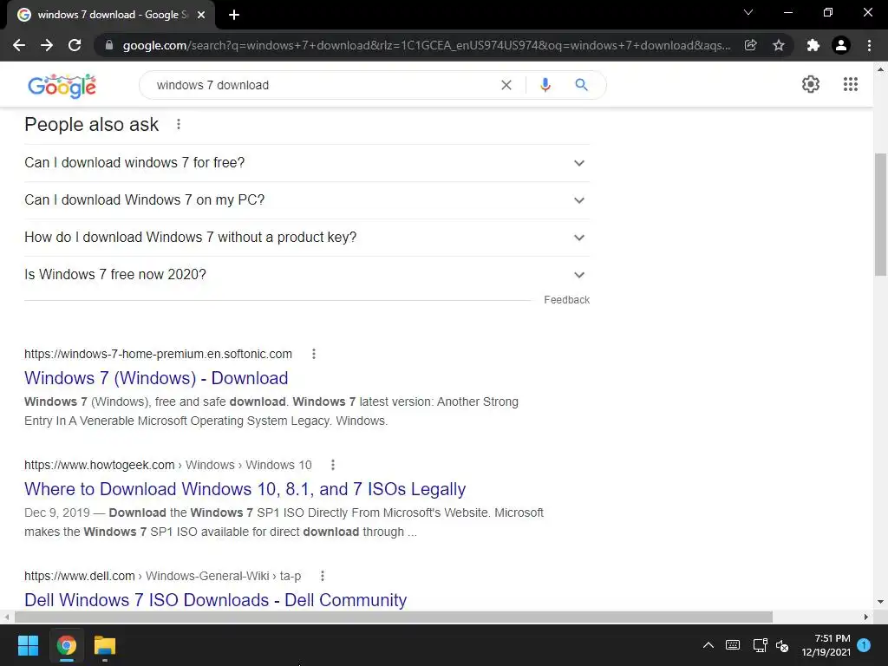Open clock showing 7:51 PM
The height and width of the screenshot is (666, 888).
(826, 645)
